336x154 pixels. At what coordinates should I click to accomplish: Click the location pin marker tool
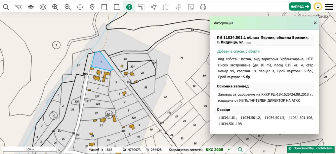92,7
